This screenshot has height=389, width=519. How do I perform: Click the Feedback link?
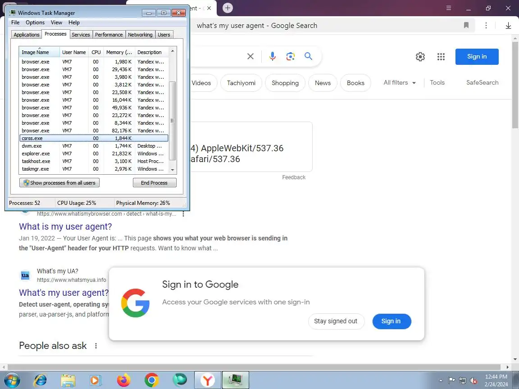294,177
